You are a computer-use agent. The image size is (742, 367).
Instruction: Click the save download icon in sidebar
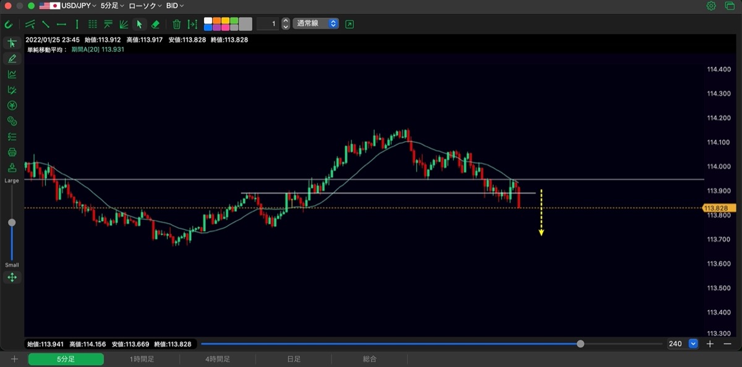pos(12,167)
